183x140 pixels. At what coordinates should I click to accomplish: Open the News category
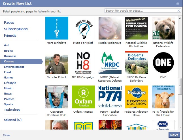[8, 94]
